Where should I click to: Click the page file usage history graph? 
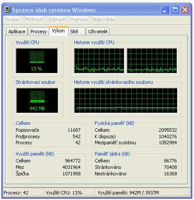pos(126,101)
